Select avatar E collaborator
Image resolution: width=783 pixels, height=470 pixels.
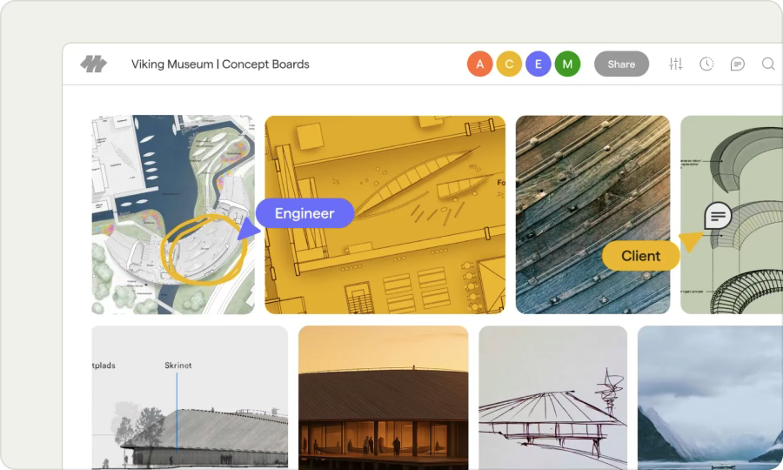point(539,64)
